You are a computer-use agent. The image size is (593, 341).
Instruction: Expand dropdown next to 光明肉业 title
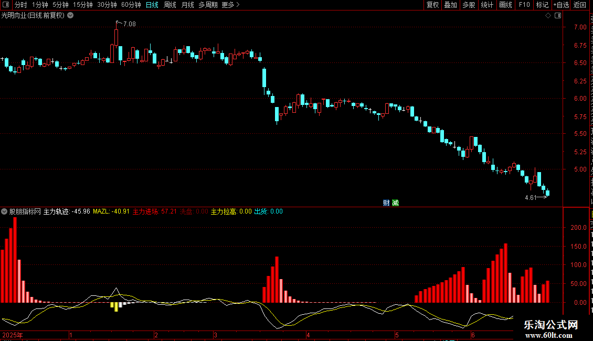[70, 16]
